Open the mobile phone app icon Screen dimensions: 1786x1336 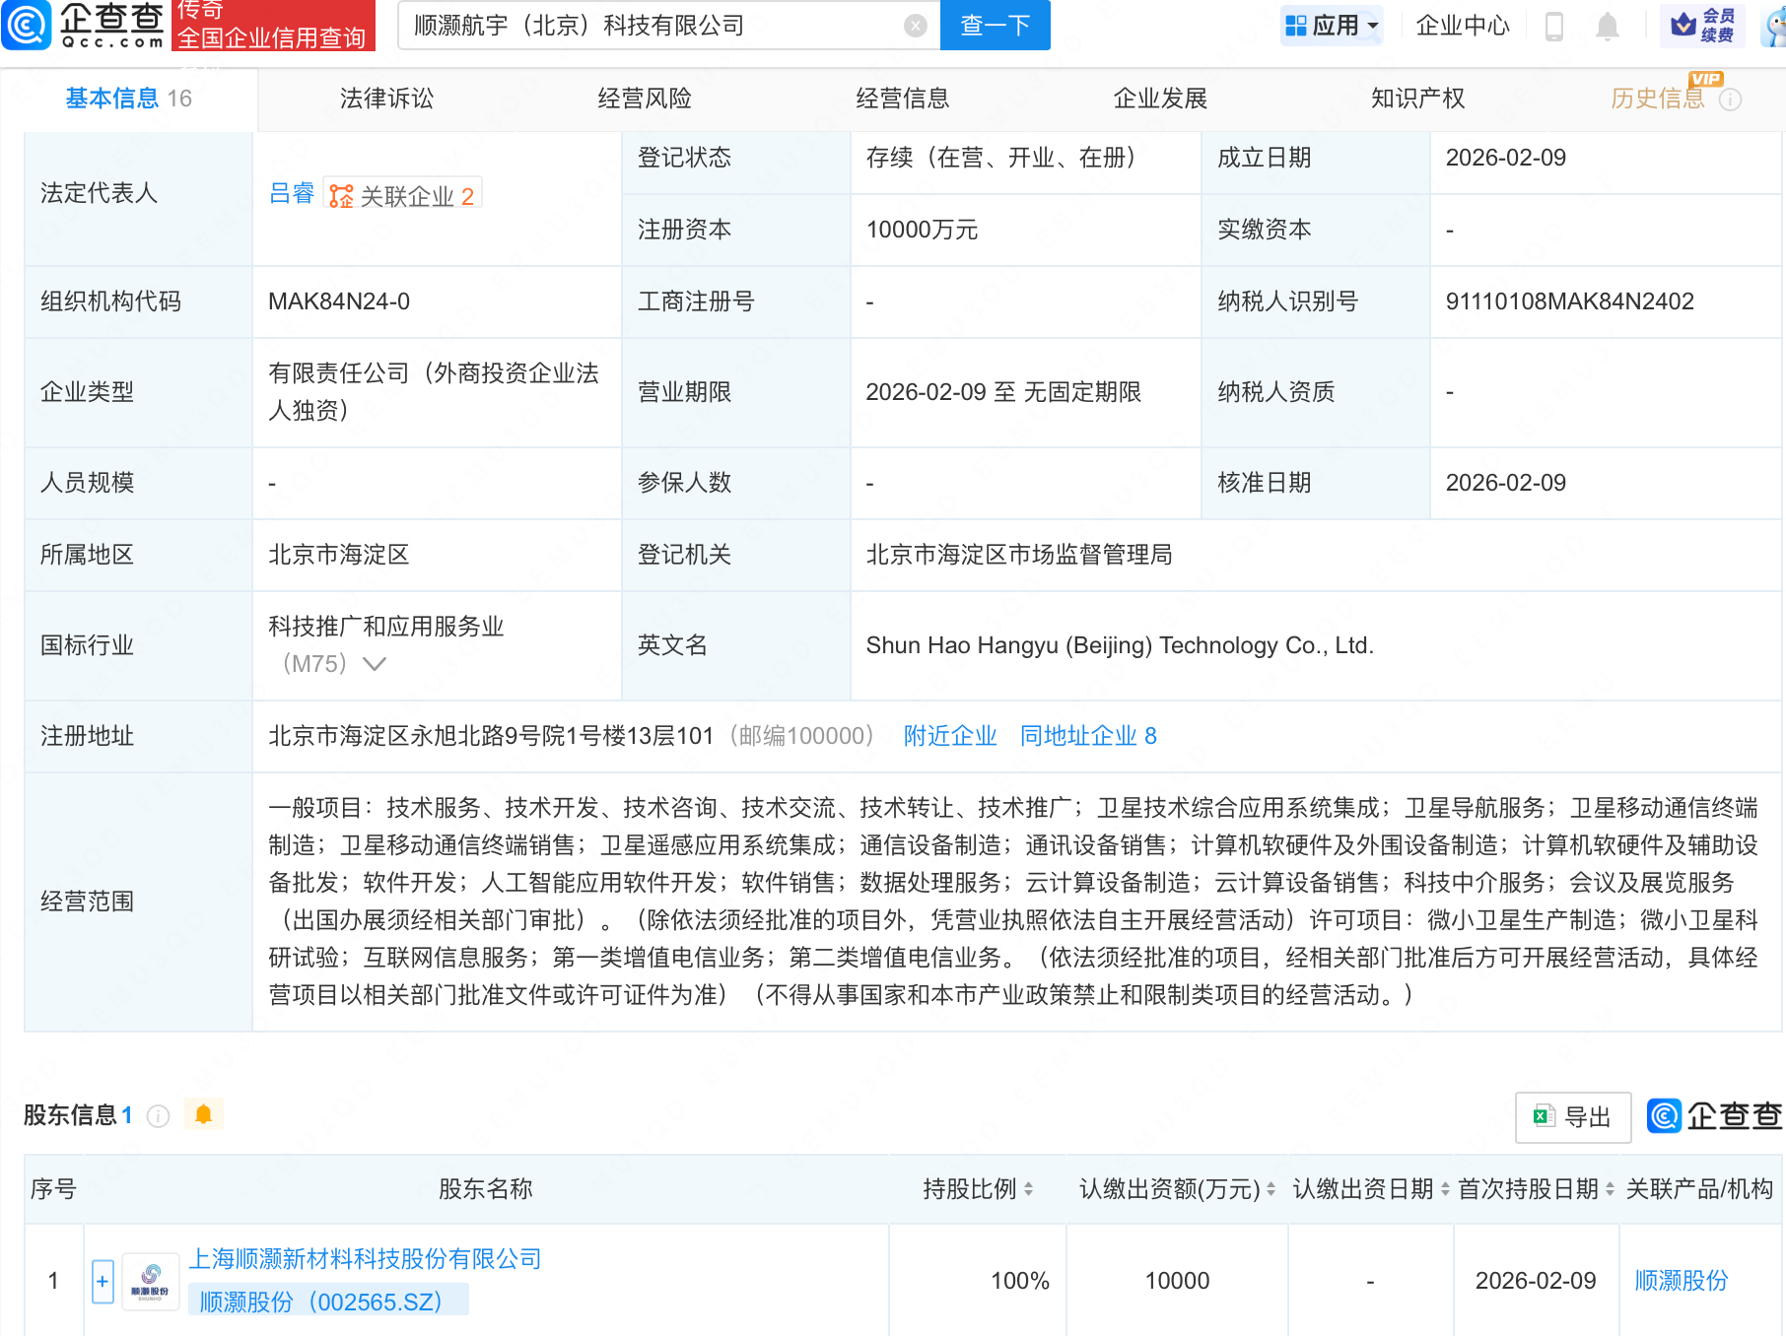1554,26
